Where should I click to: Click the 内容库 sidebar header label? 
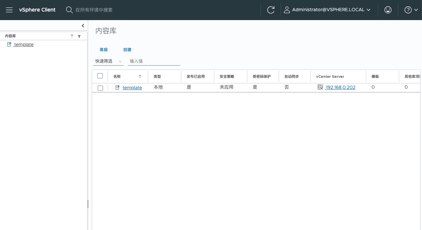[10, 36]
